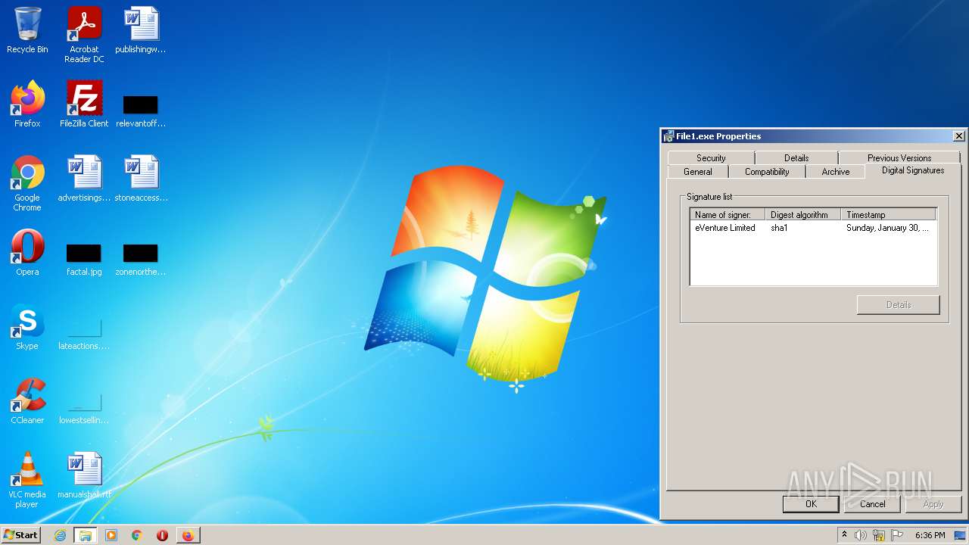
Task: Switch to the General tab
Action: [698, 172]
